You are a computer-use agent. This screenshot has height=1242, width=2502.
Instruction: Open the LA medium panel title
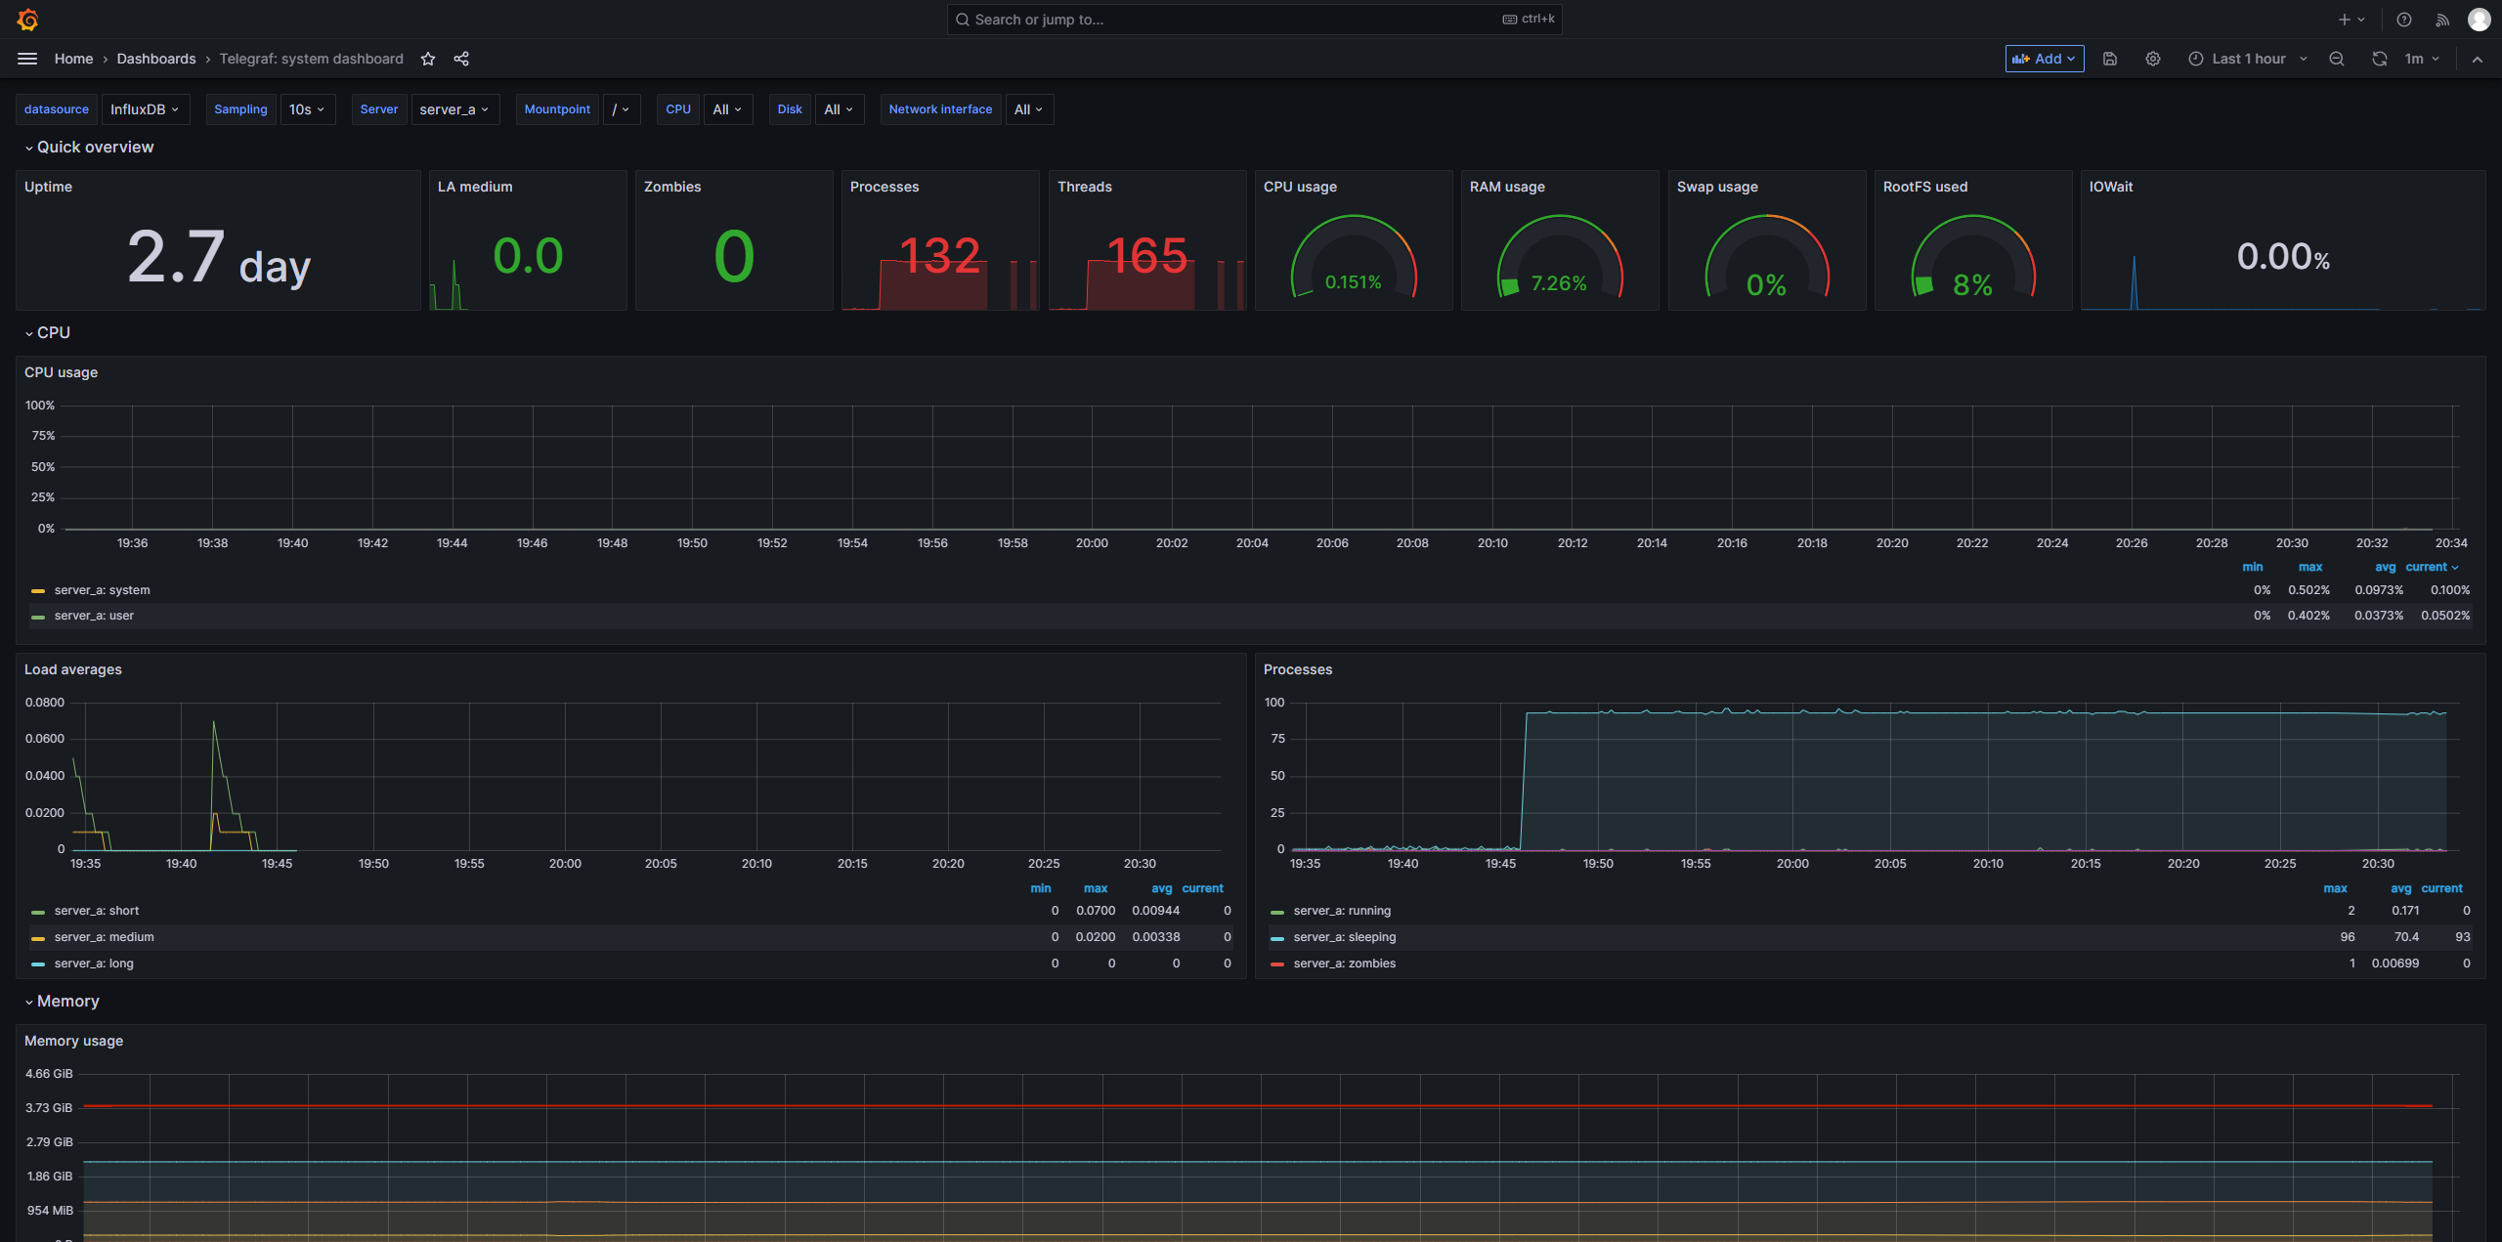pyautogui.click(x=475, y=187)
